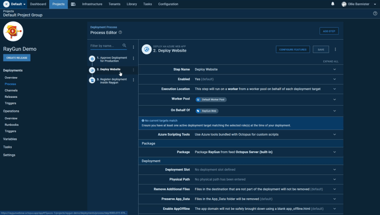Expand the Enable AppOffline section
380x215 pixels.
click(334, 209)
